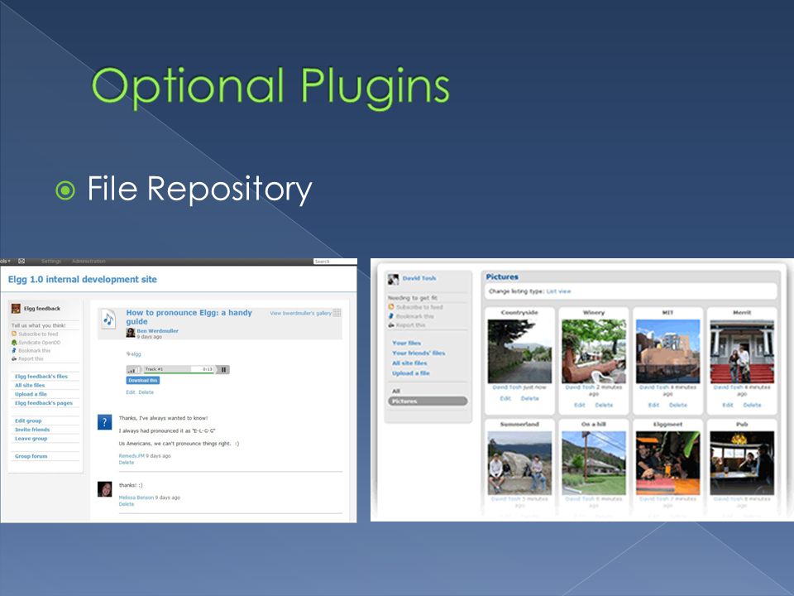794x596 pixels.
Task: Click Melissa Benson's avatar
Action: click(104, 489)
